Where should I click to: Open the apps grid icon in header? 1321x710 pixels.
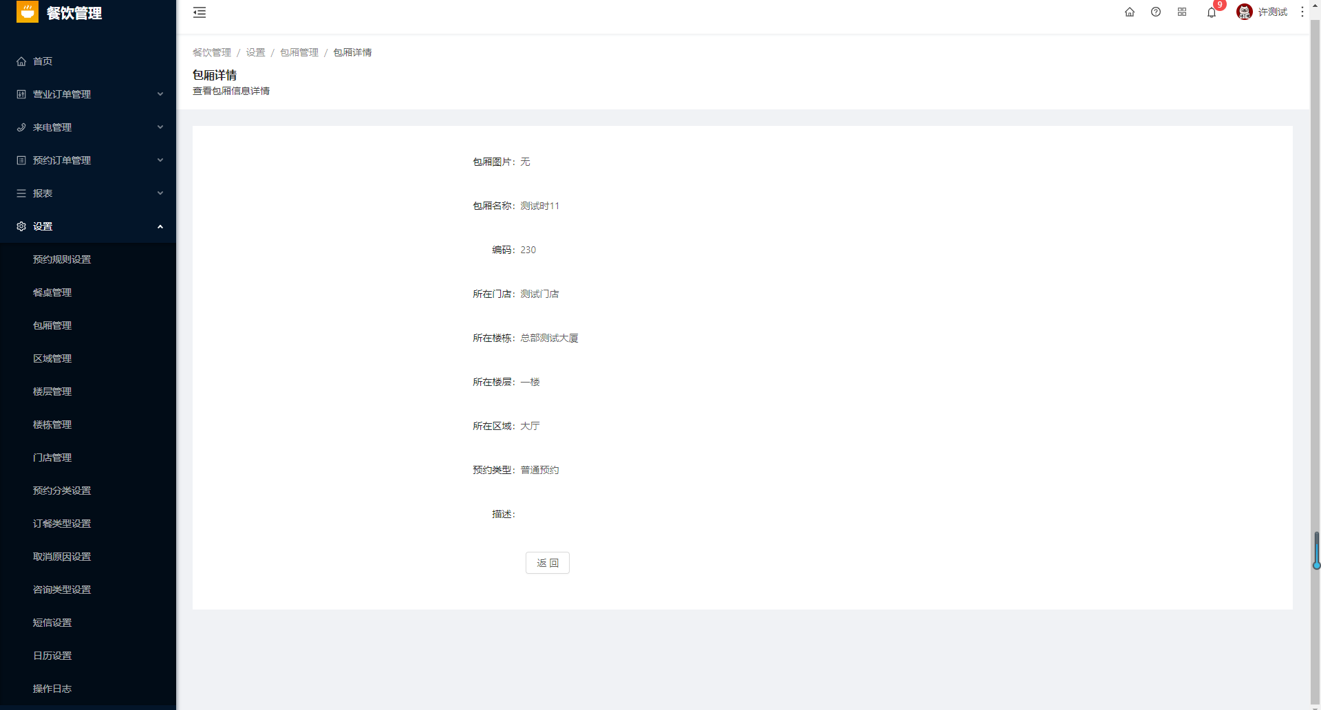pos(1182,12)
